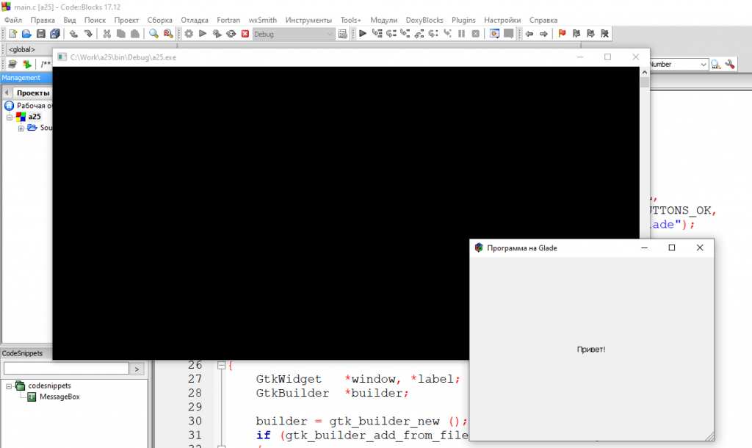Screen dimensions: 752x448
Task: Expand the Sources folder tree node
Action: click(x=21, y=128)
